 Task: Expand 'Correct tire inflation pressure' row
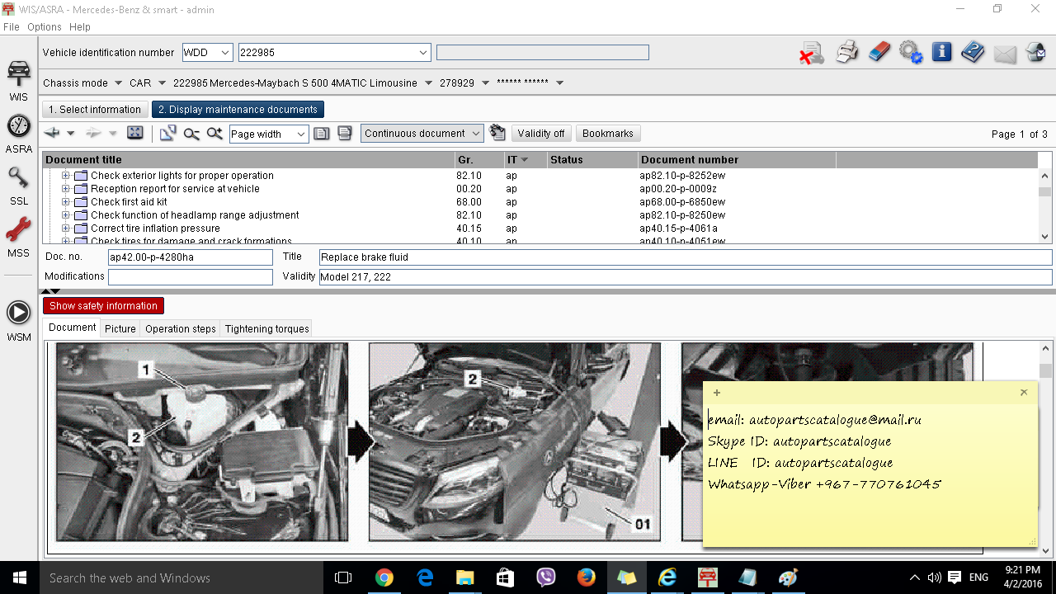66,229
